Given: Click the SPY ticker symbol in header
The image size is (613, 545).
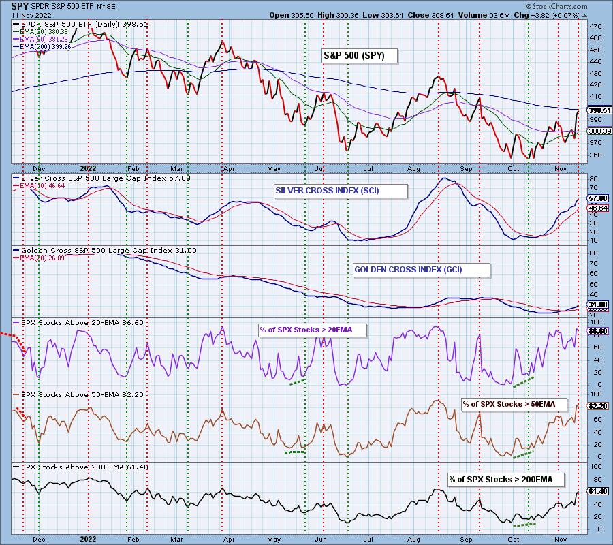Looking at the screenshot, I should click(x=20, y=7).
